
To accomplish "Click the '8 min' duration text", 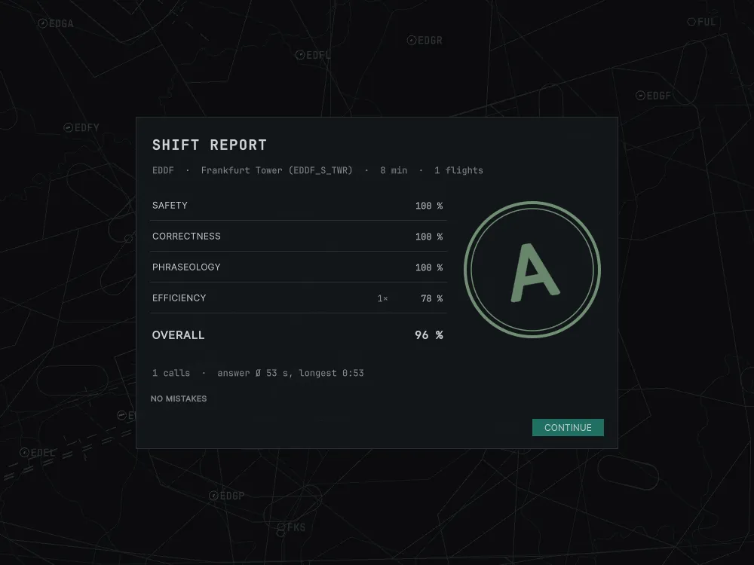I will click(394, 170).
